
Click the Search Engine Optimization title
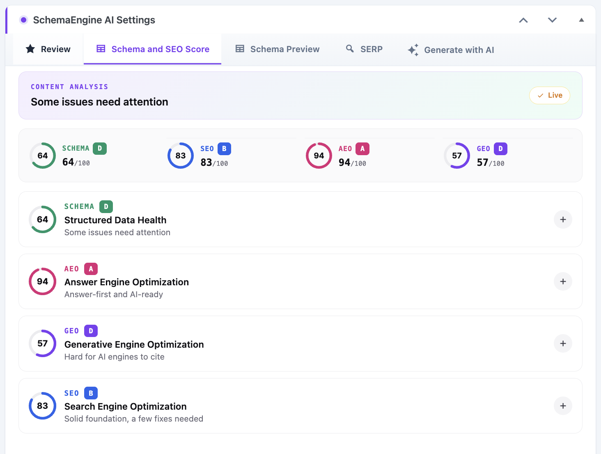tap(126, 406)
